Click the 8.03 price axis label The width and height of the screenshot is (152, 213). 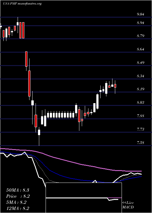point(140,103)
